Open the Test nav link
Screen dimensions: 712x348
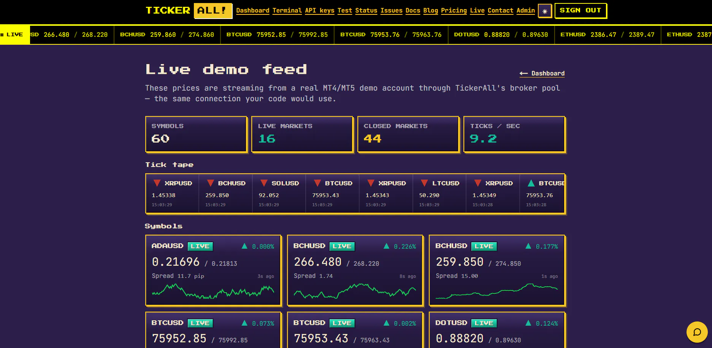[345, 11]
